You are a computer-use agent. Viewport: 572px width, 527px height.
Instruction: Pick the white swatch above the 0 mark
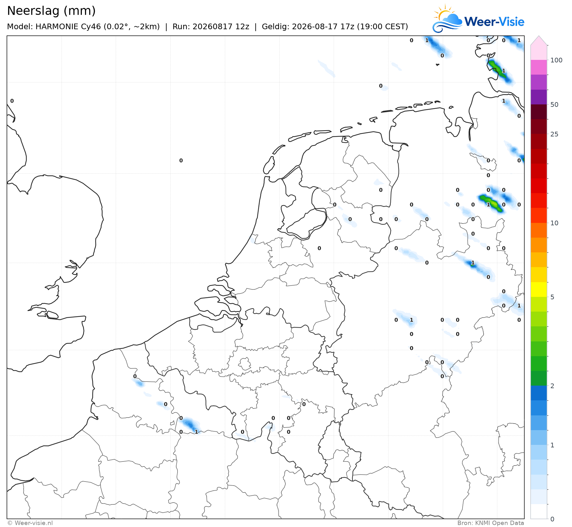coord(539,511)
